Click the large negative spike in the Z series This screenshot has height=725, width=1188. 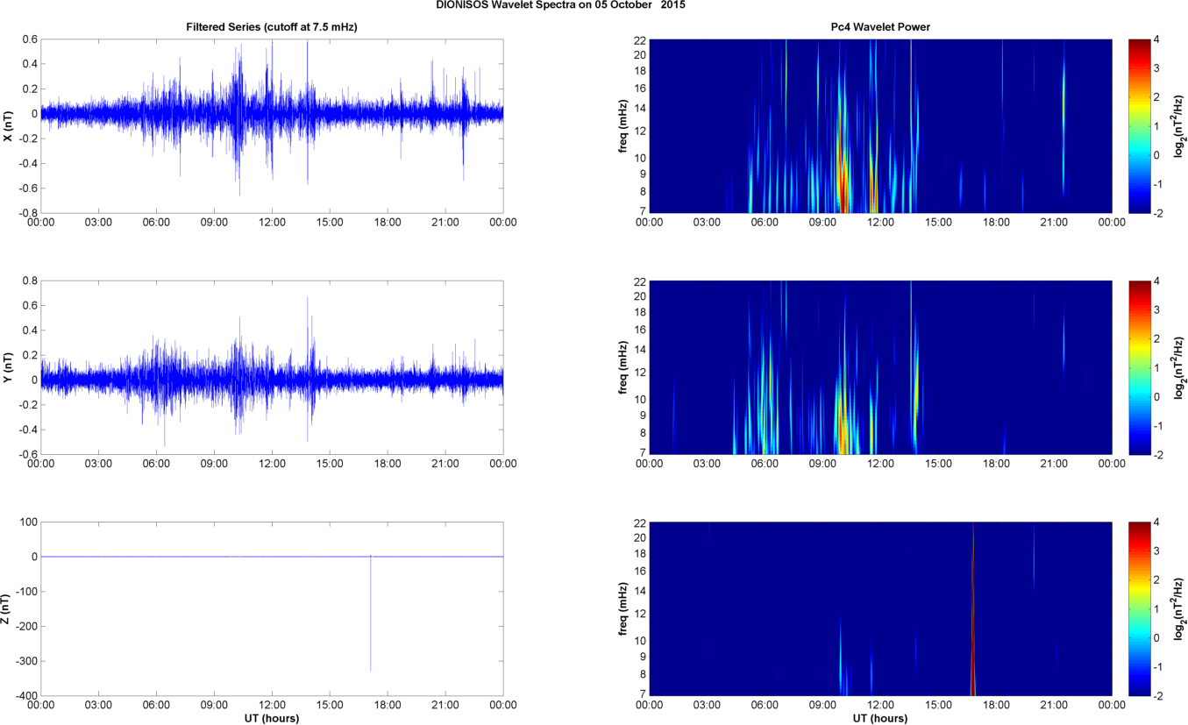370,614
